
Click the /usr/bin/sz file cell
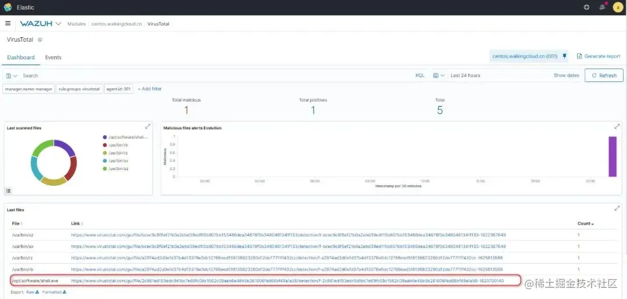22,235
